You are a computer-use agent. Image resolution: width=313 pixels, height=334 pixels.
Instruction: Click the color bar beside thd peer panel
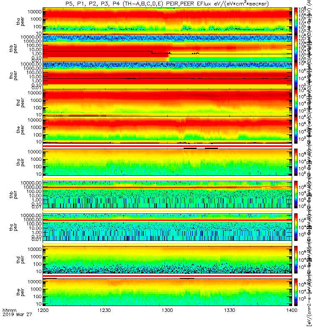pyautogui.click(x=296, y=103)
